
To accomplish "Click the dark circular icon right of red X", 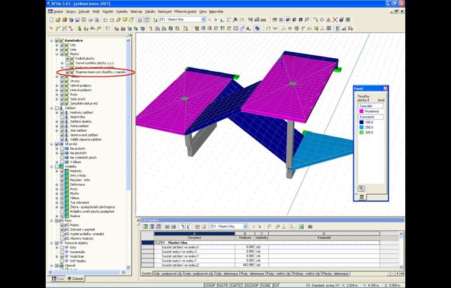I will tap(341, 20).
